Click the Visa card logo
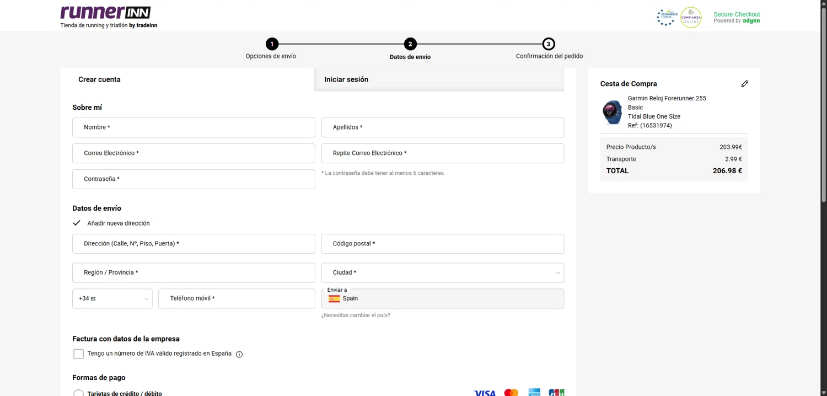 point(485,393)
